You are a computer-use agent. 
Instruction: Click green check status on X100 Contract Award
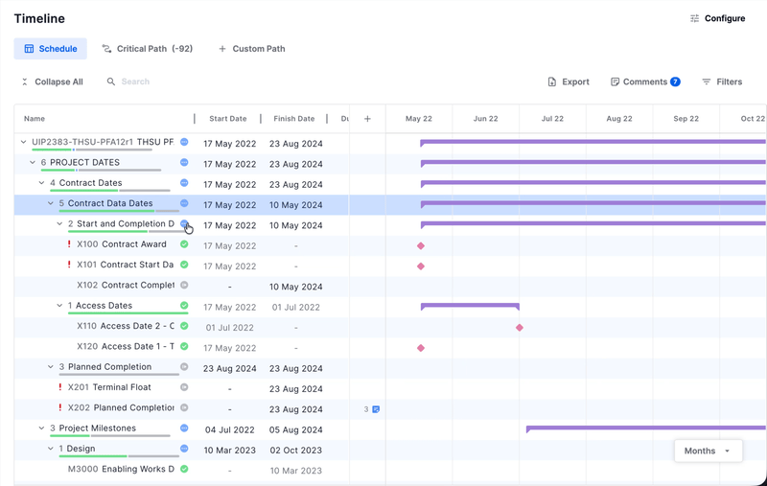coord(184,244)
